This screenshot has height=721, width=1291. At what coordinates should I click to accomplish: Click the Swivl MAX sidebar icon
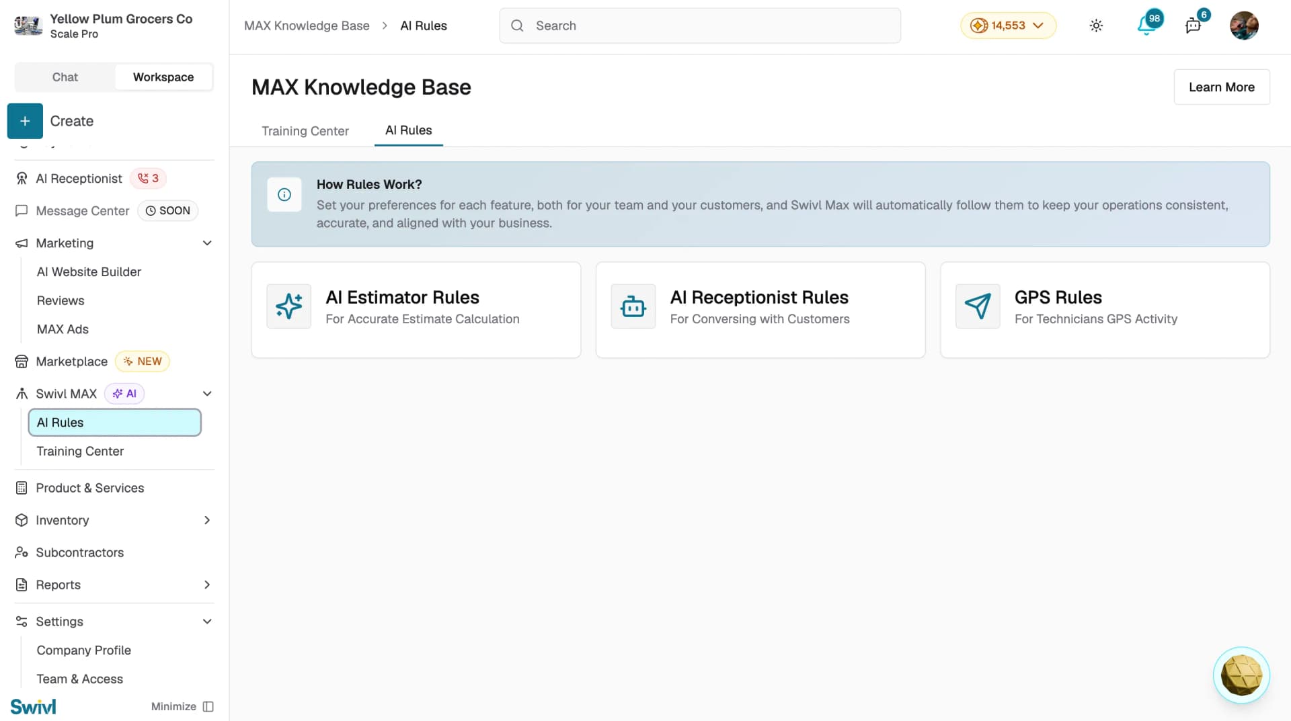pyautogui.click(x=22, y=394)
